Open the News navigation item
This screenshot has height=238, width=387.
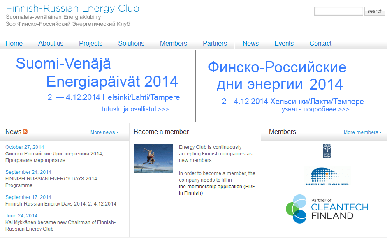[x=251, y=44]
